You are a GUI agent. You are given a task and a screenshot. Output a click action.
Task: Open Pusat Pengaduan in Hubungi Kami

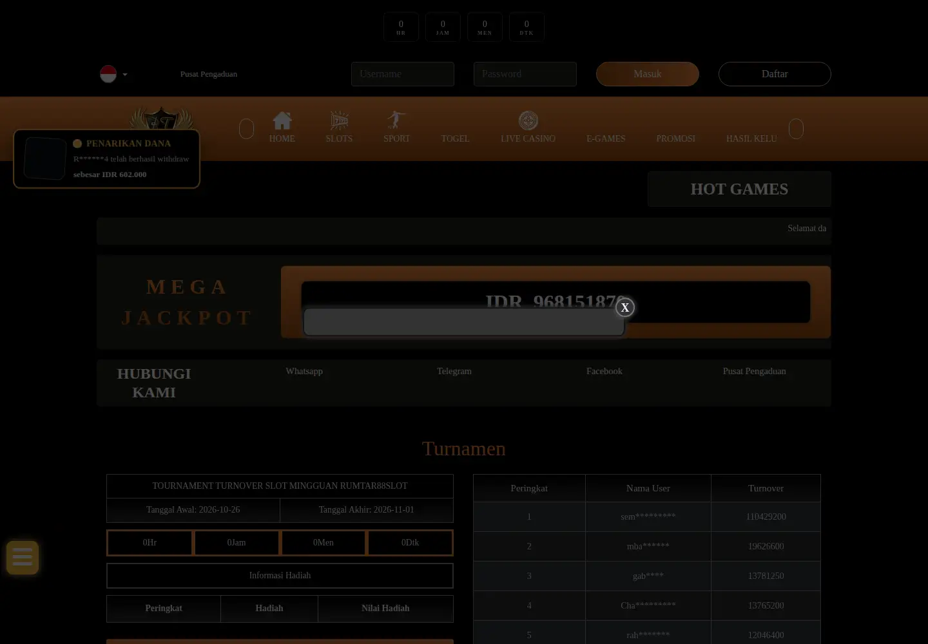[x=755, y=371]
